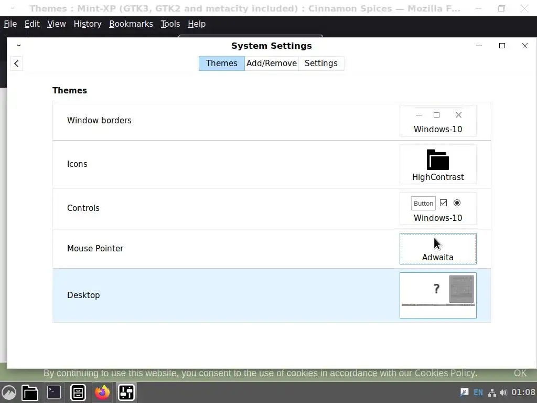Open Firefox Edit menu
This screenshot has height=403, width=537.
[32, 24]
